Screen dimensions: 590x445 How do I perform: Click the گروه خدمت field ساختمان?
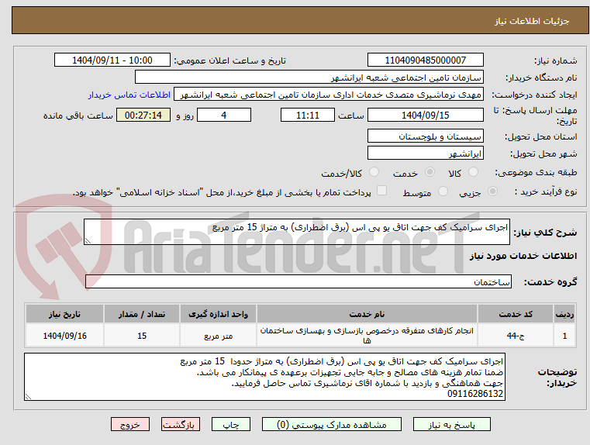click(298, 281)
